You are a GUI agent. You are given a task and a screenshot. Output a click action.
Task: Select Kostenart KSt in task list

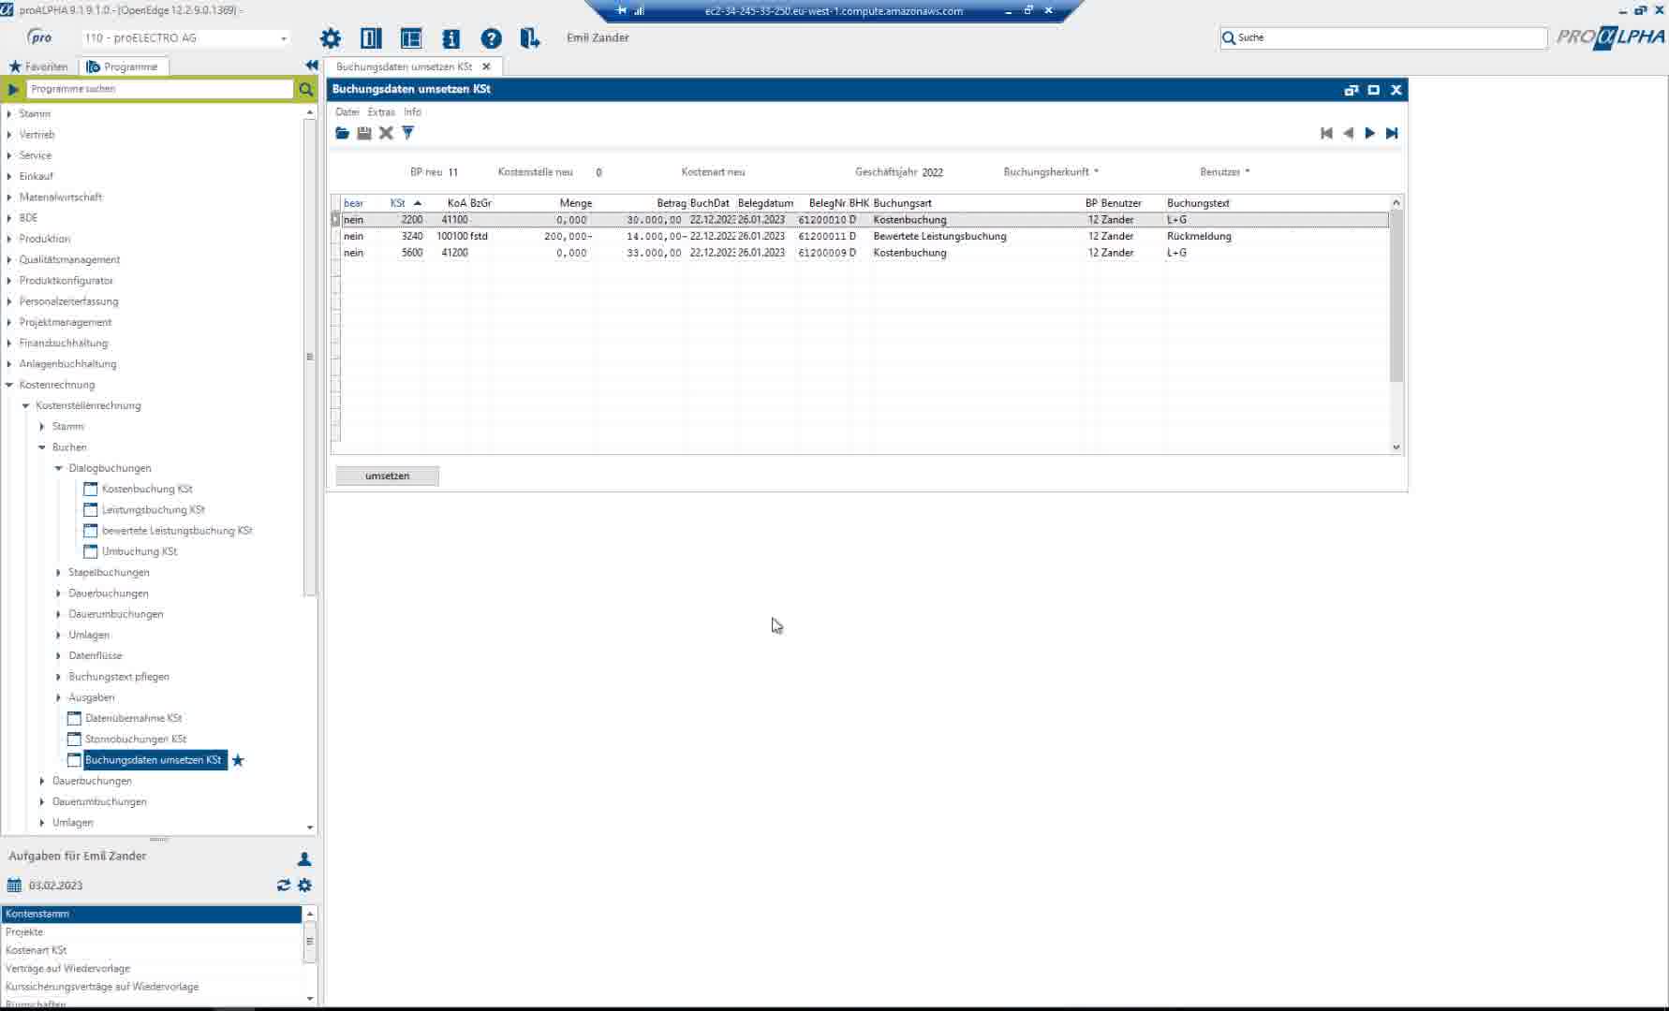click(x=152, y=950)
